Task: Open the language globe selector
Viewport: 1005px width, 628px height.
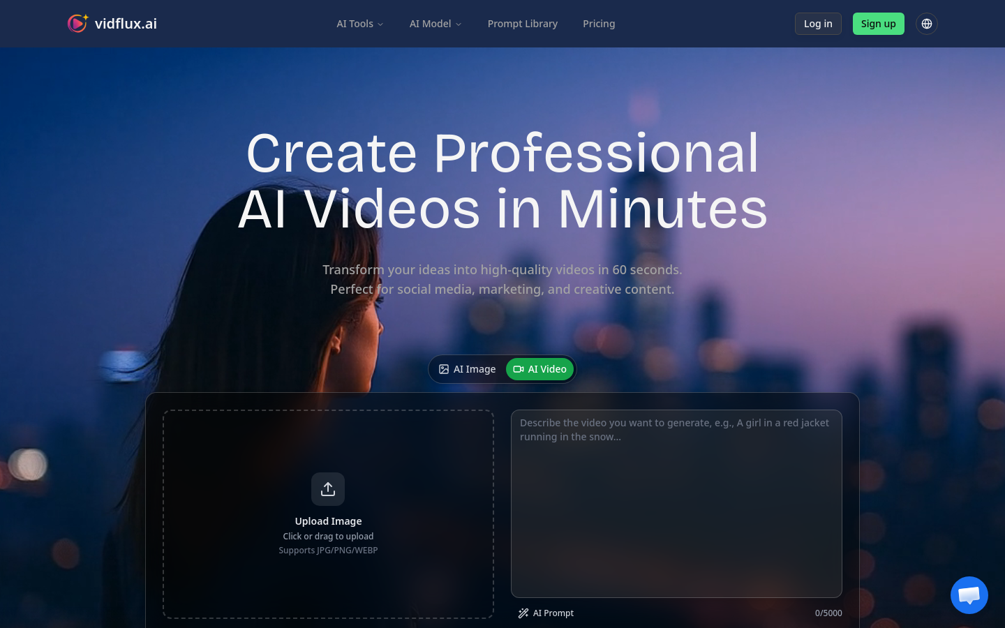Action: coord(927,24)
